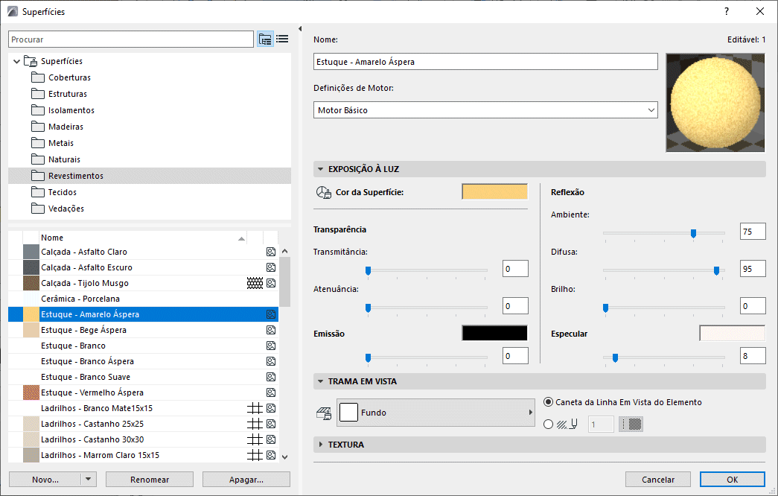Image resolution: width=778 pixels, height=496 pixels.
Task: Open the Cor da Superfície color swatch
Action: tap(494, 192)
